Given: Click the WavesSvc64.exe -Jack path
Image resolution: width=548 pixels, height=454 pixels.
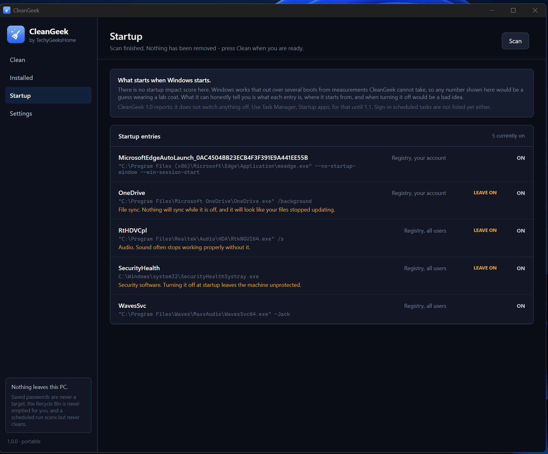Looking at the screenshot, I should (x=204, y=314).
